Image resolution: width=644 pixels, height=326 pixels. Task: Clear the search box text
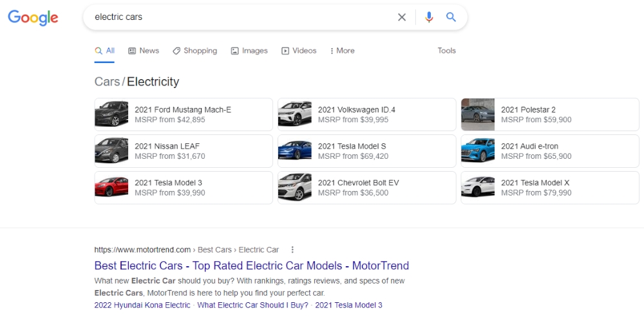tap(402, 17)
